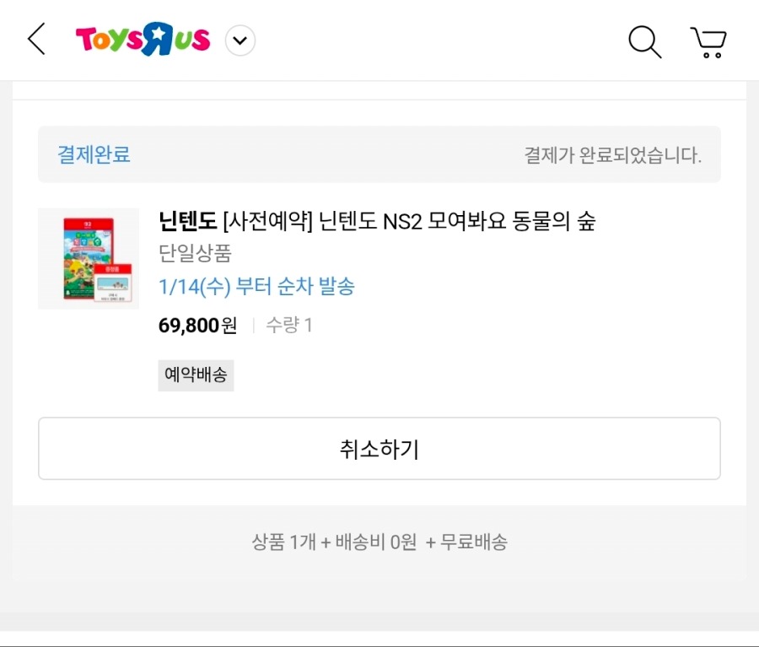Tap the 1/14(수) 부터 순차 발송 notice
Screen dimensions: 759x647
click(x=256, y=287)
